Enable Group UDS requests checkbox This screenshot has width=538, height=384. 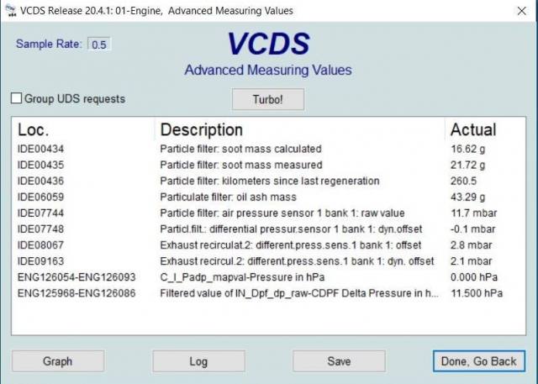(16, 98)
